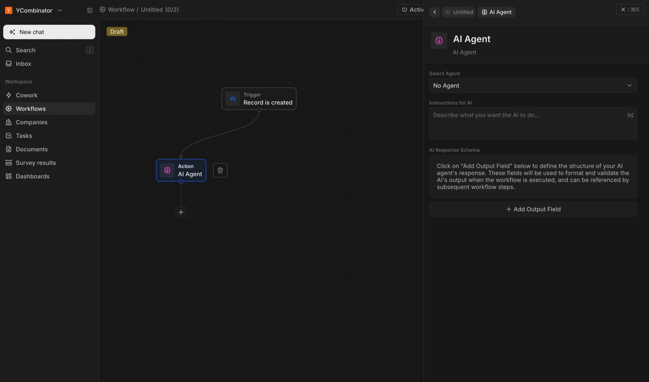
Task: Activate the workflow with the power button
Action: pos(411,10)
